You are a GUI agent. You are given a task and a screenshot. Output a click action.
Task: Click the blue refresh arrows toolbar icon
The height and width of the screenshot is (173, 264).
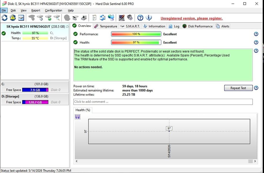click(x=4, y=18)
